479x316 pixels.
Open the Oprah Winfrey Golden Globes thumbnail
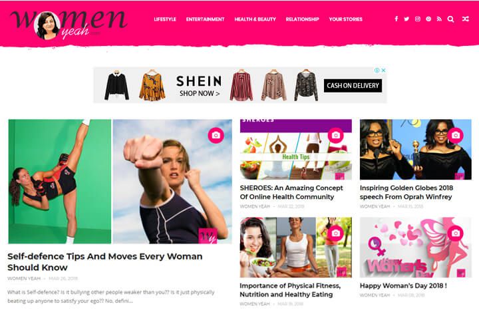point(415,150)
